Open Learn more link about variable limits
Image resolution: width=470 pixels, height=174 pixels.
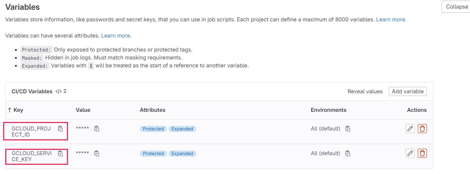point(391,20)
